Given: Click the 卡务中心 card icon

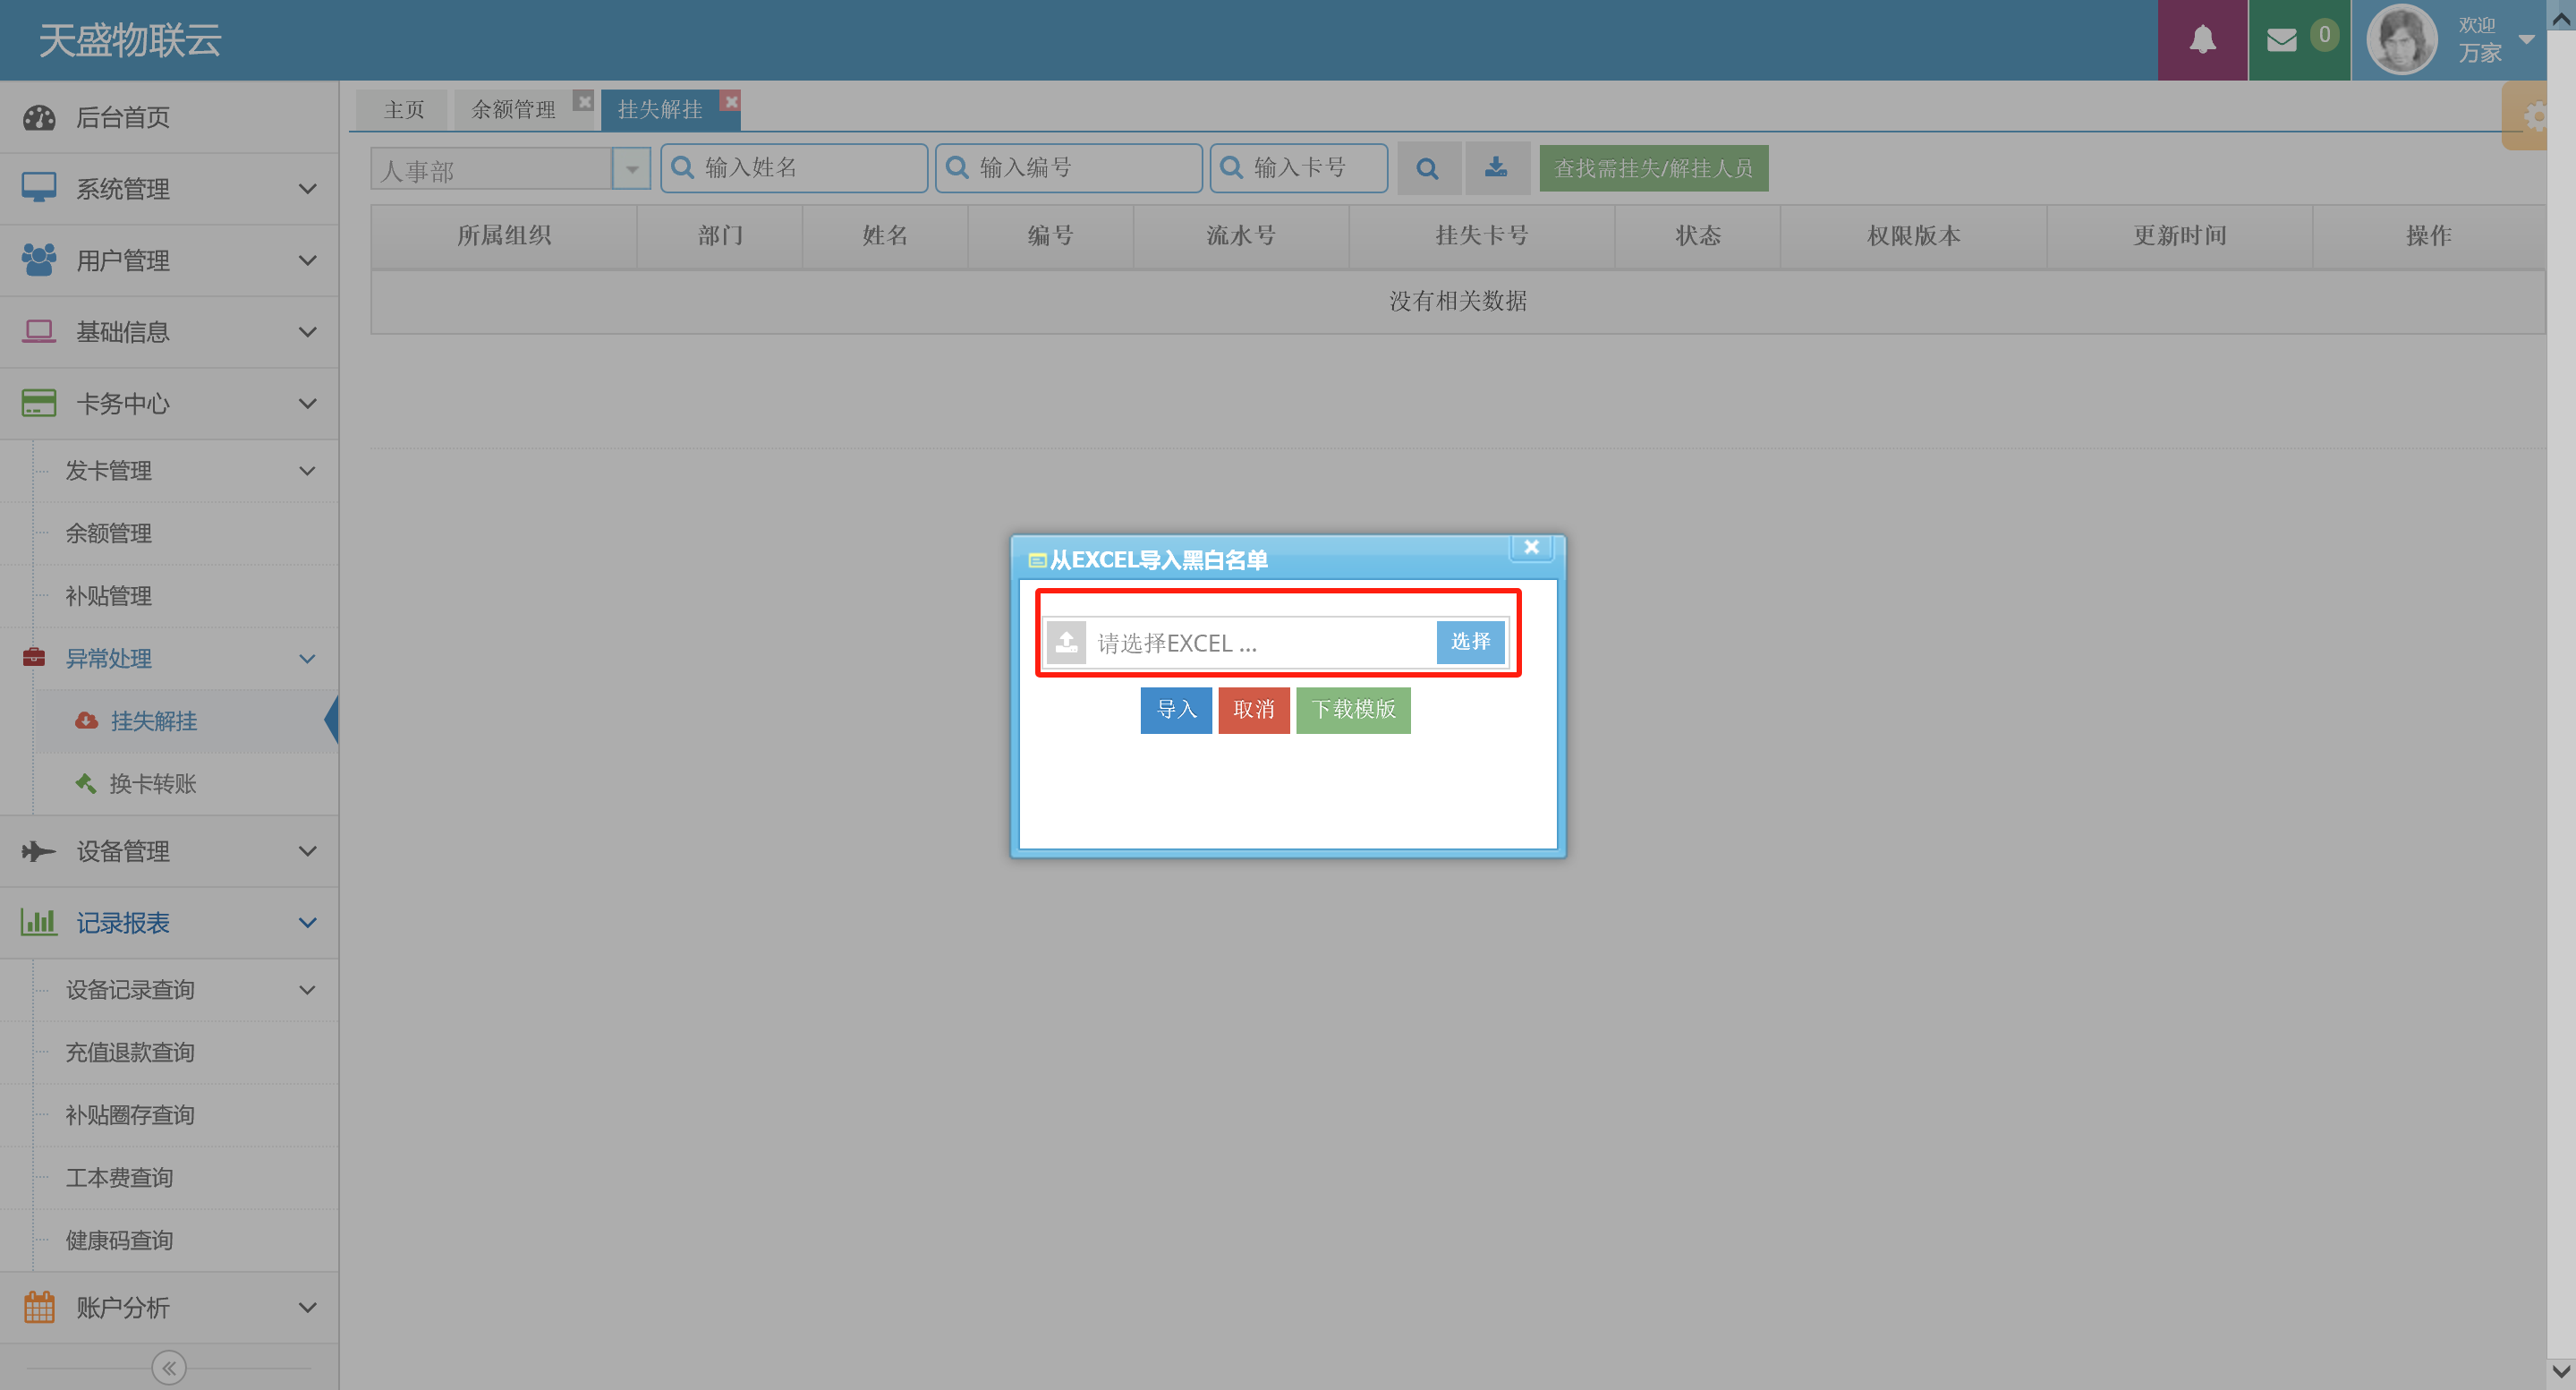Looking at the screenshot, I should coord(39,403).
